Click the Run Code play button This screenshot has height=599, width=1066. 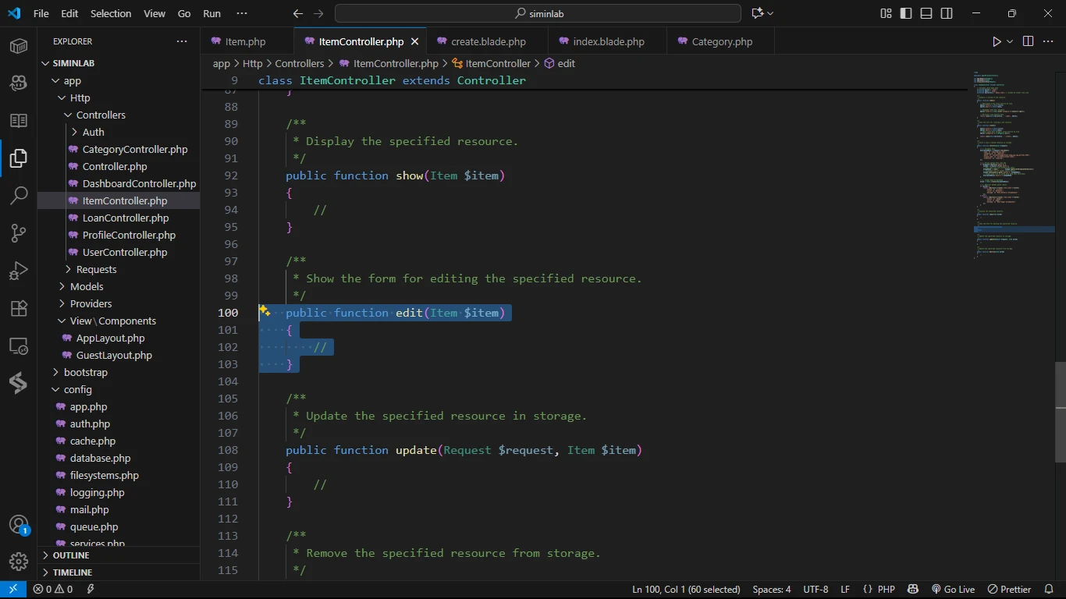pos(997,41)
